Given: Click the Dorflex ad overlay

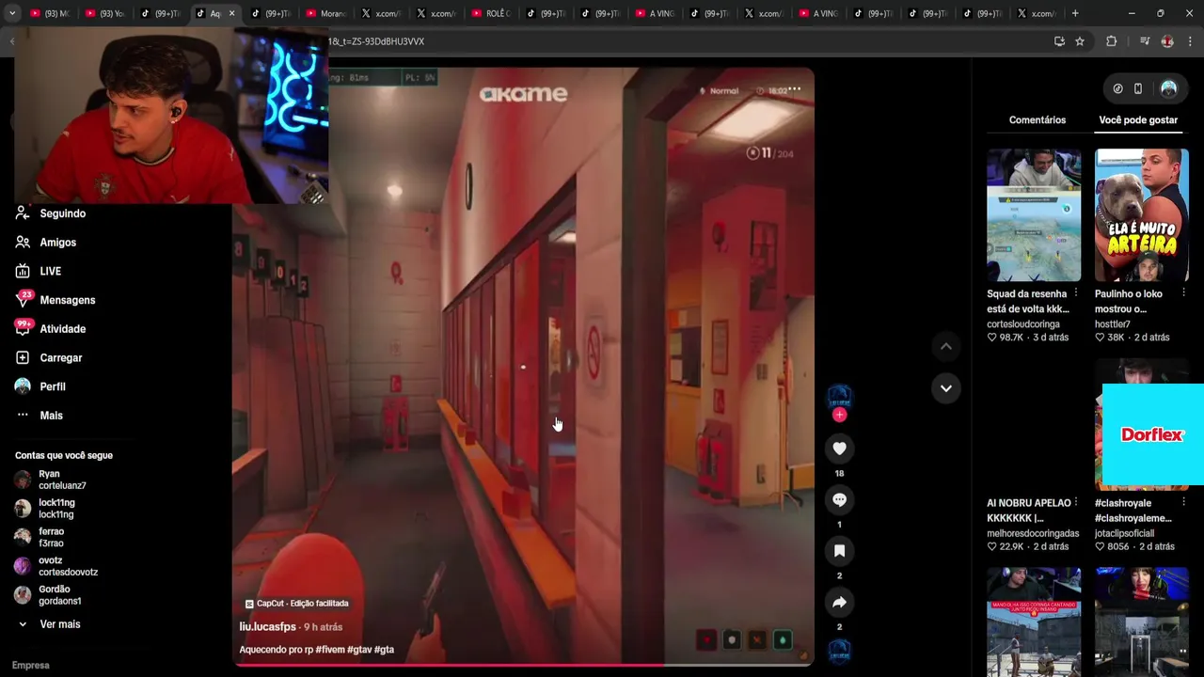Looking at the screenshot, I should pyautogui.click(x=1152, y=434).
